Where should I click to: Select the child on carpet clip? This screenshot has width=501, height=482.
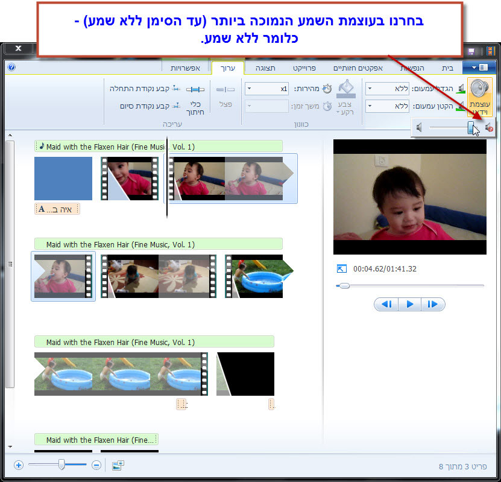[x=159, y=276]
